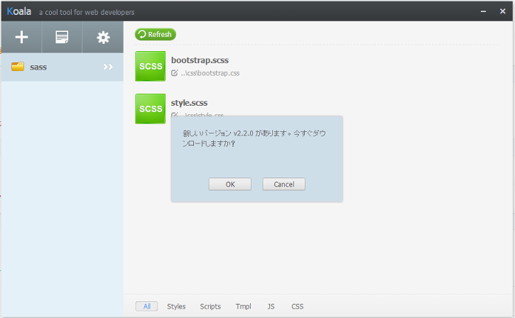Dismiss the update dialog with Cancel

(283, 184)
